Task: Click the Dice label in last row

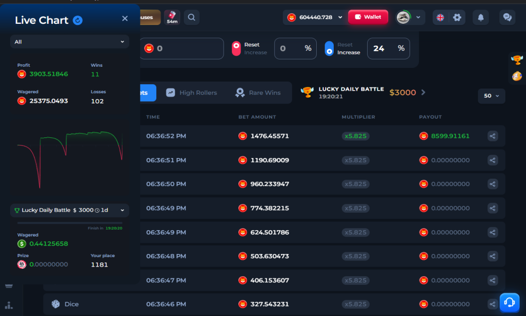Action: (72, 304)
